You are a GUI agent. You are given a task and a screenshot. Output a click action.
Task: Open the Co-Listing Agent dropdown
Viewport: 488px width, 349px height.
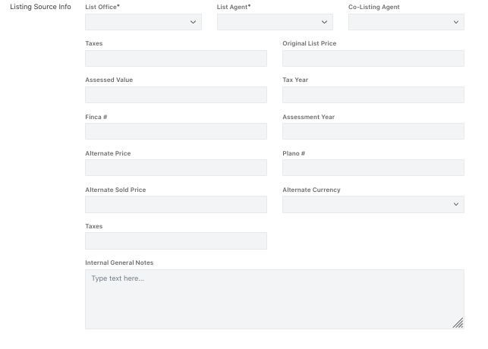[406, 22]
